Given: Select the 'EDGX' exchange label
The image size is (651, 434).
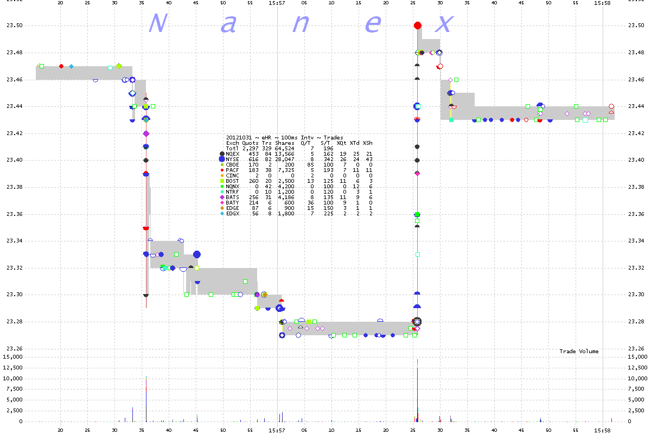Looking at the screenshot, I should pyautogui.click(x=233, y=214).
